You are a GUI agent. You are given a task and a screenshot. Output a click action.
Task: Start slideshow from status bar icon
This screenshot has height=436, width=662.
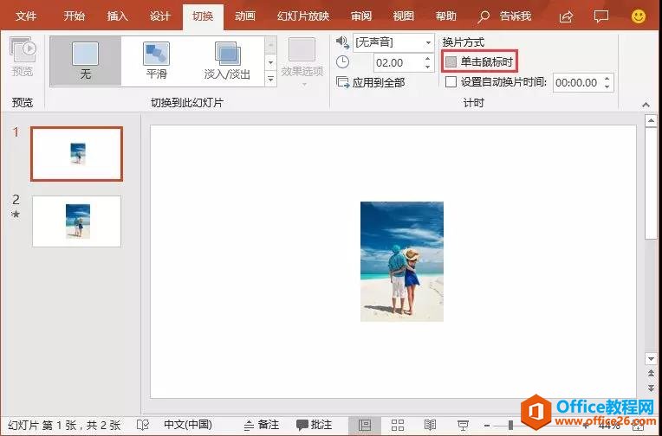(464, 425)
